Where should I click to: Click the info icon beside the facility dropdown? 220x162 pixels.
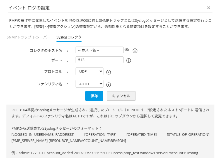coord(109,85)
